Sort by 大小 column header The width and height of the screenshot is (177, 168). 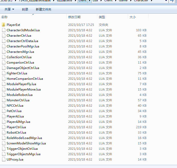tap(133, 17)
